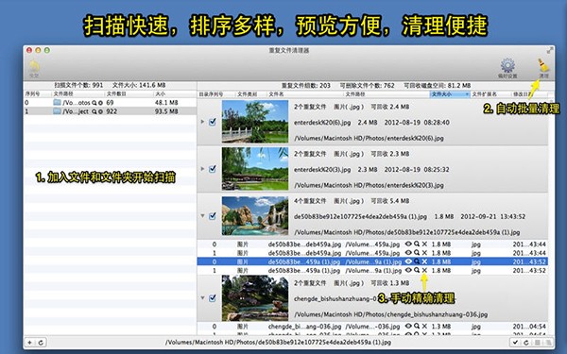
Task: Open de50b83be...459a (1).jpg waterfall thumbnail
Action: (255, 216)
